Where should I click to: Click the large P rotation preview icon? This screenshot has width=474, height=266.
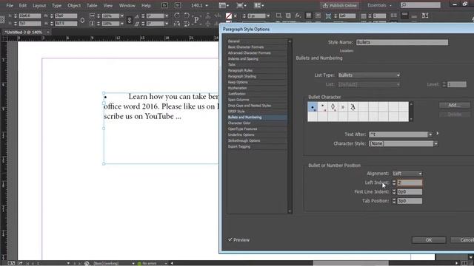point(196,20)
